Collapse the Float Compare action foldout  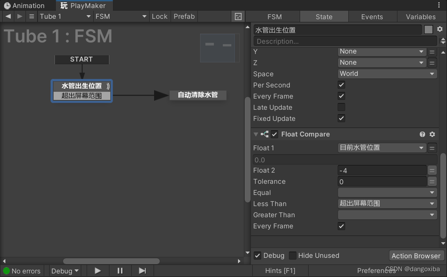pyautogui.click(x=256, y=134)
